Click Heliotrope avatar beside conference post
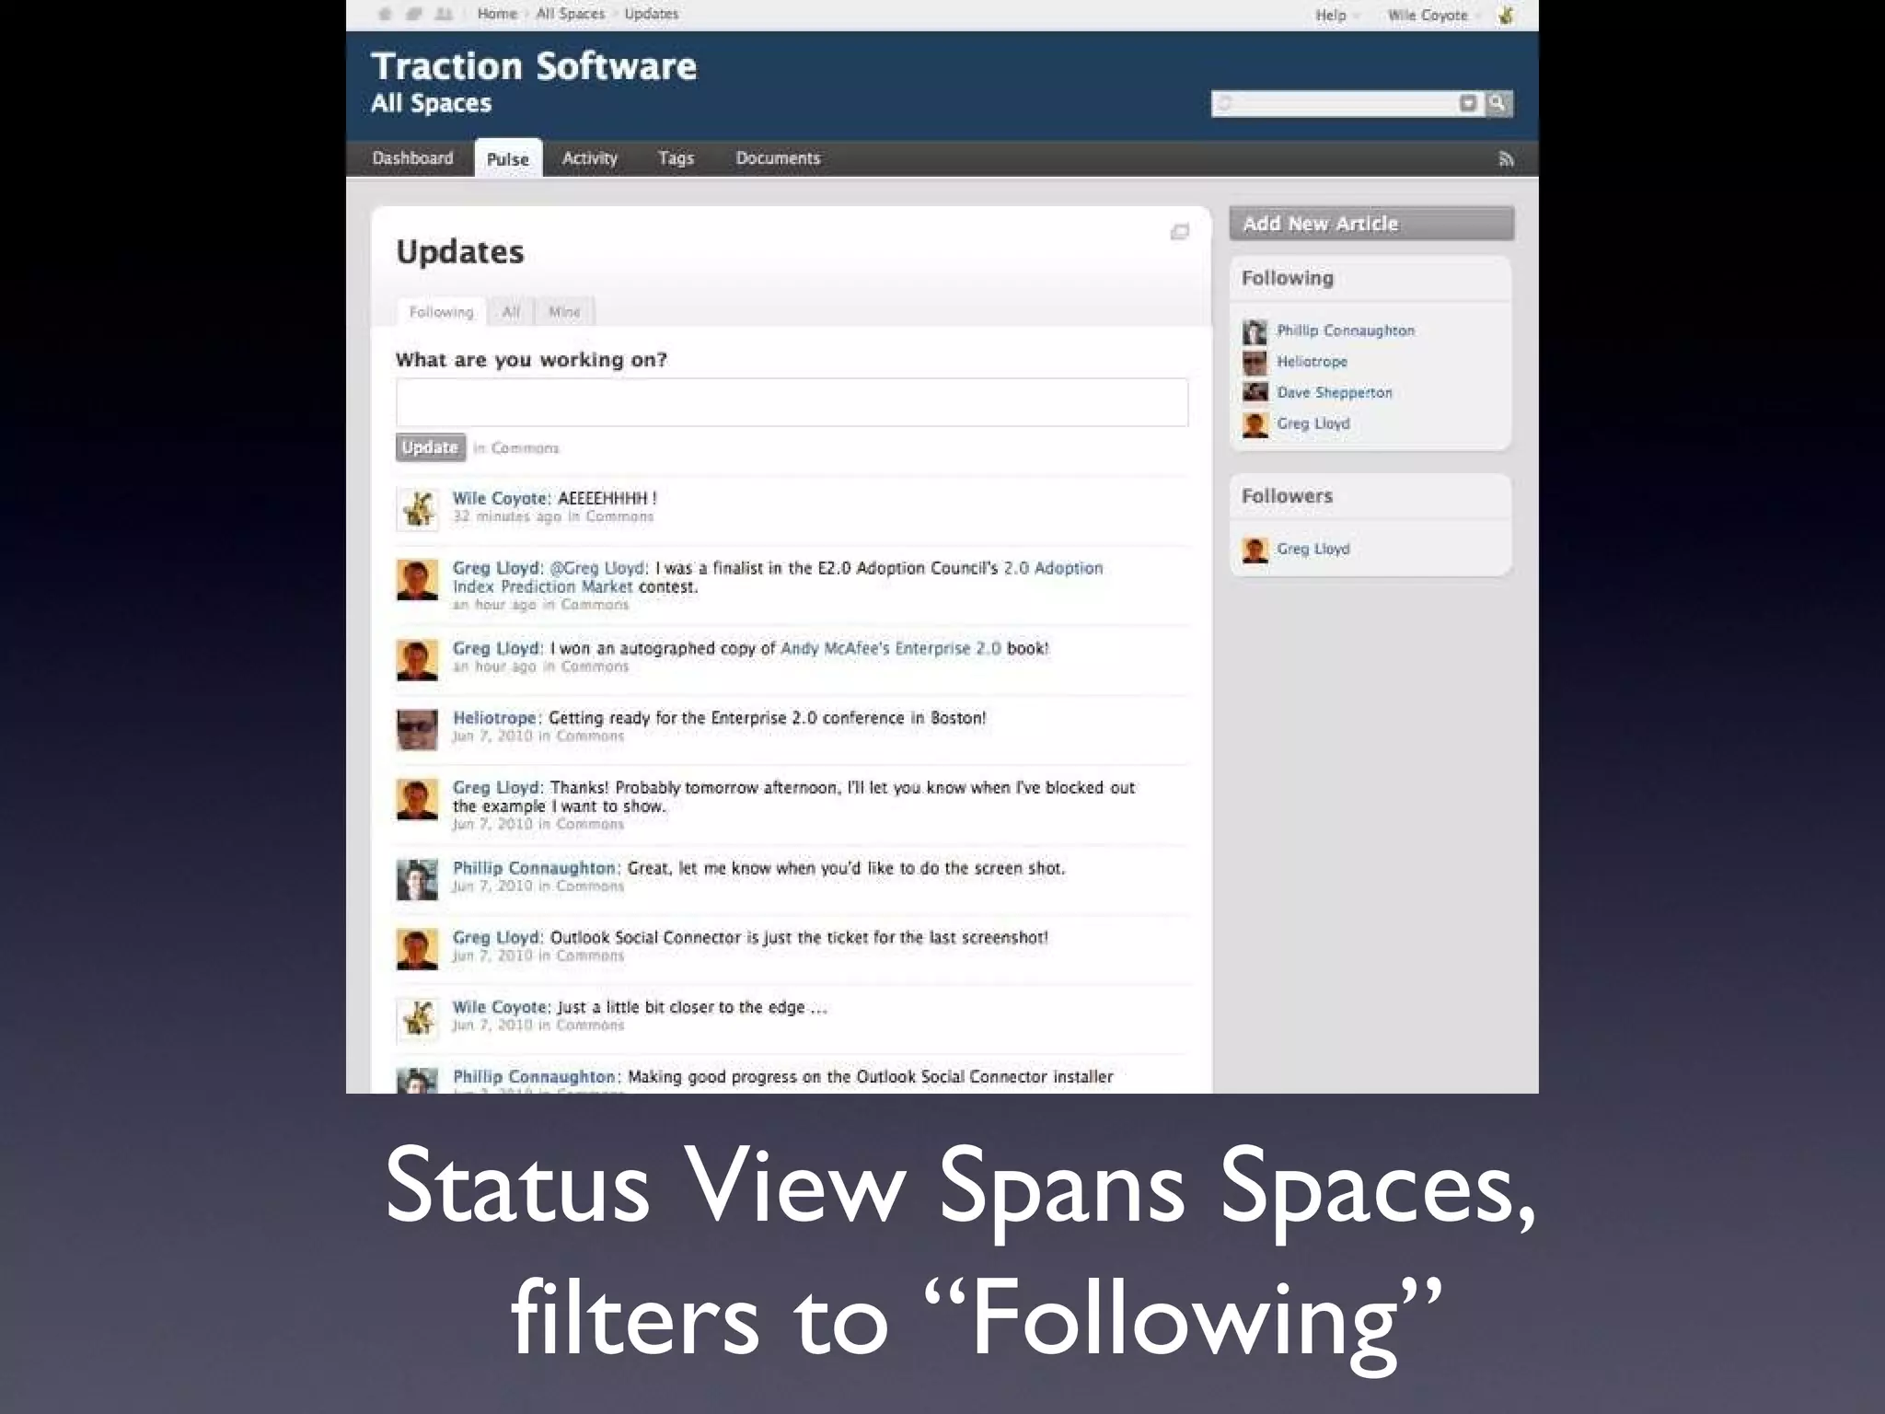This screenshot has height=1414, width=1885. point(417,730)
